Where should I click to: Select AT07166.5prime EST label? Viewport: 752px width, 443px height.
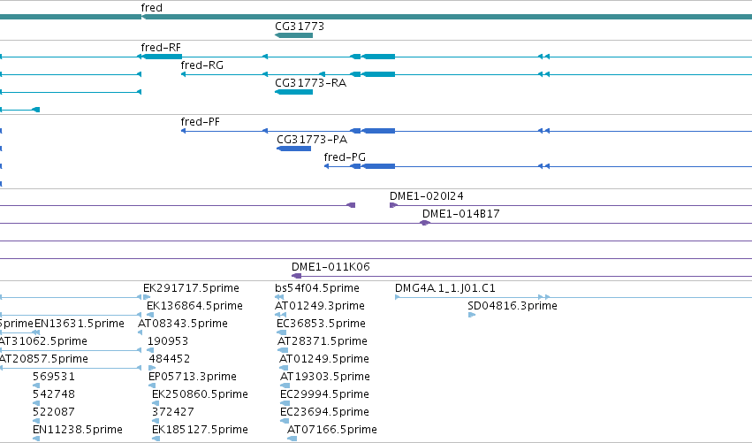click(332, 430)
